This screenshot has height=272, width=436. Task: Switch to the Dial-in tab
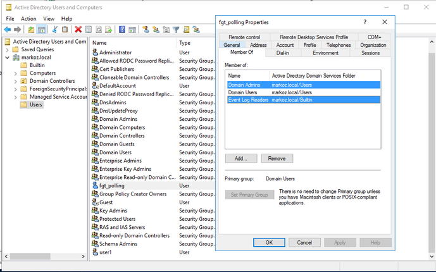coord(282,53)
